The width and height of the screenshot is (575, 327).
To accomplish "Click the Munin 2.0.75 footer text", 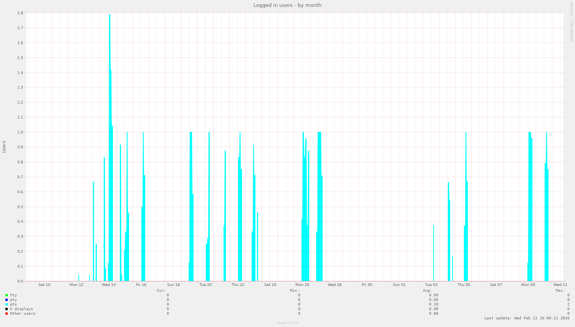I will tap(287, 323).
